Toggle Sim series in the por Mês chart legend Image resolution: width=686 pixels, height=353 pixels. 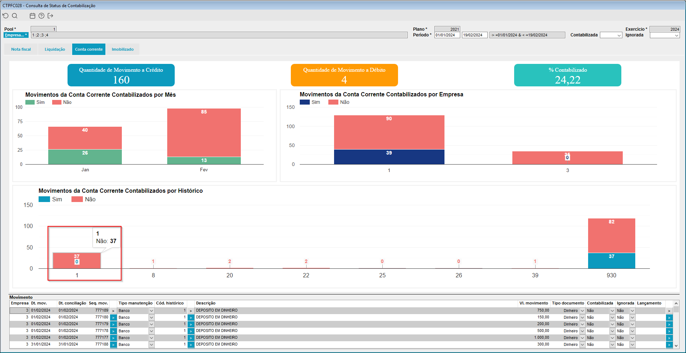pos(35,102)
